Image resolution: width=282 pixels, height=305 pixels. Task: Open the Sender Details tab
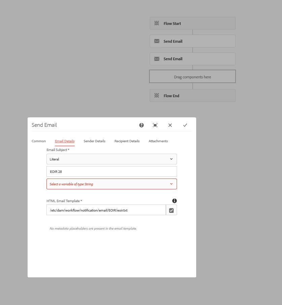tap(94, 141)
